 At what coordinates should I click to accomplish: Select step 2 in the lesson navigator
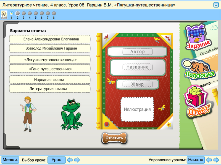(18, 13)
